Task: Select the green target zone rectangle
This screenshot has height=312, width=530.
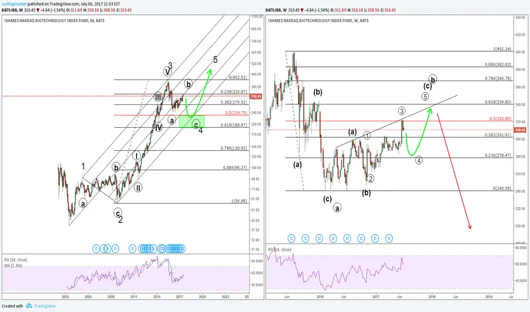Action: click(x=192, y=121)
